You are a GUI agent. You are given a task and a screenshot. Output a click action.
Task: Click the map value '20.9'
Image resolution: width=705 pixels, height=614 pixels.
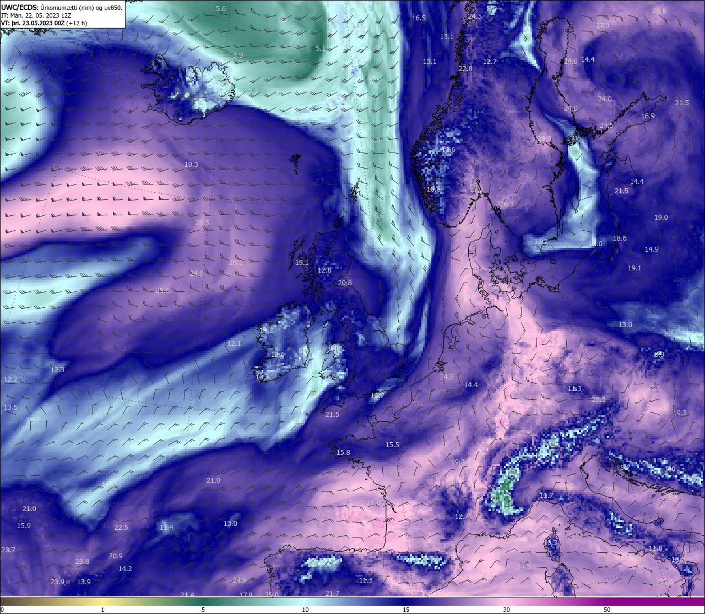116,556
